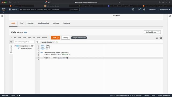This screenshot has height=97, width=172.
Task: Open the editor View menu
Action: tap(29, 38)
